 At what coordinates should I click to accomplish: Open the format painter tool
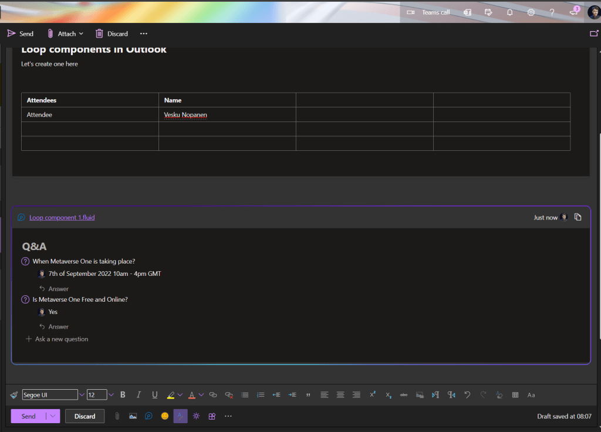pyautogui.click(x=15, y=395)
